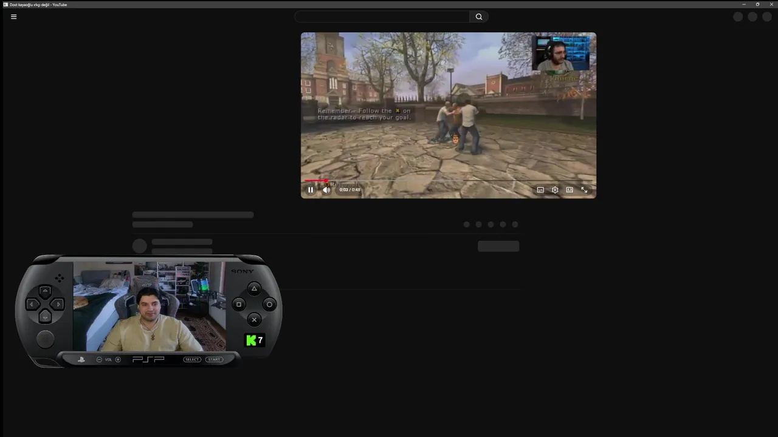The height and width of the screenshot is (437, 778).
Task: Minimize the YouTube window
Action: (744, 4)
